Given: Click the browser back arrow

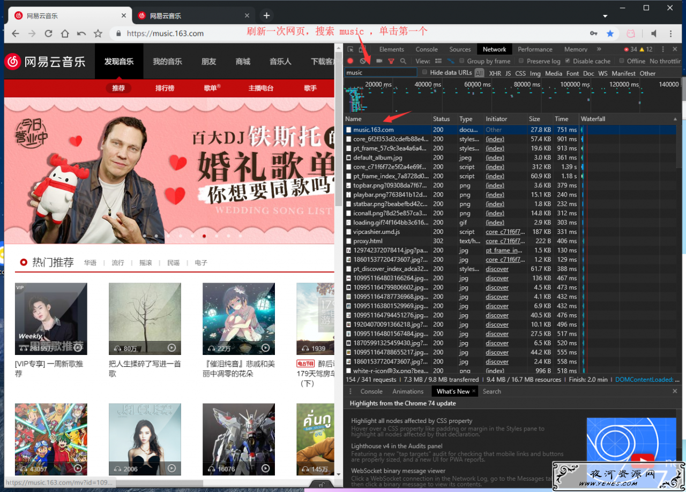Looking at the screenshot, I should pos(16,33).
